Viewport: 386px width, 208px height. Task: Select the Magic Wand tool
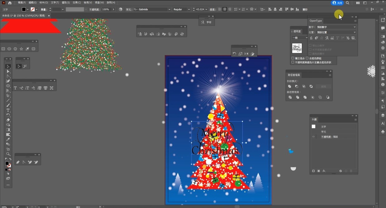click(x=25, y=66)
